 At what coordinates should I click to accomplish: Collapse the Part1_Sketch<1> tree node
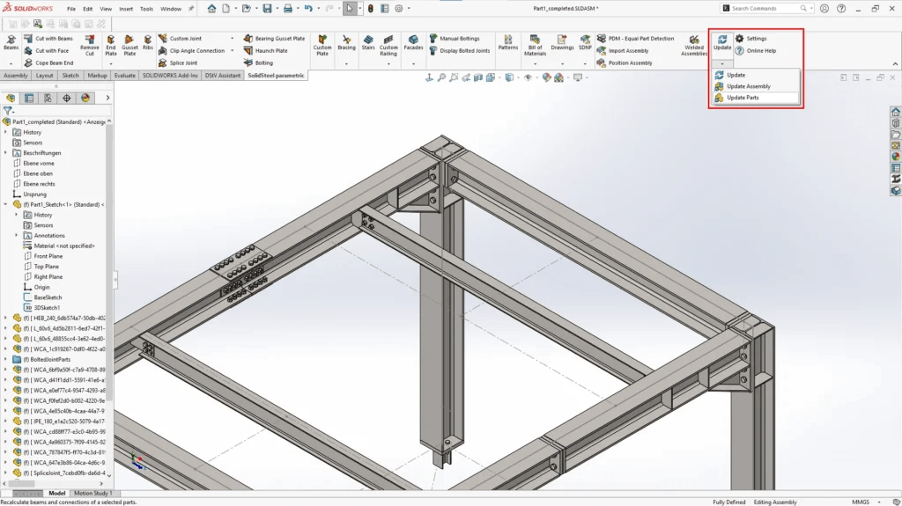tap(6, 204)
